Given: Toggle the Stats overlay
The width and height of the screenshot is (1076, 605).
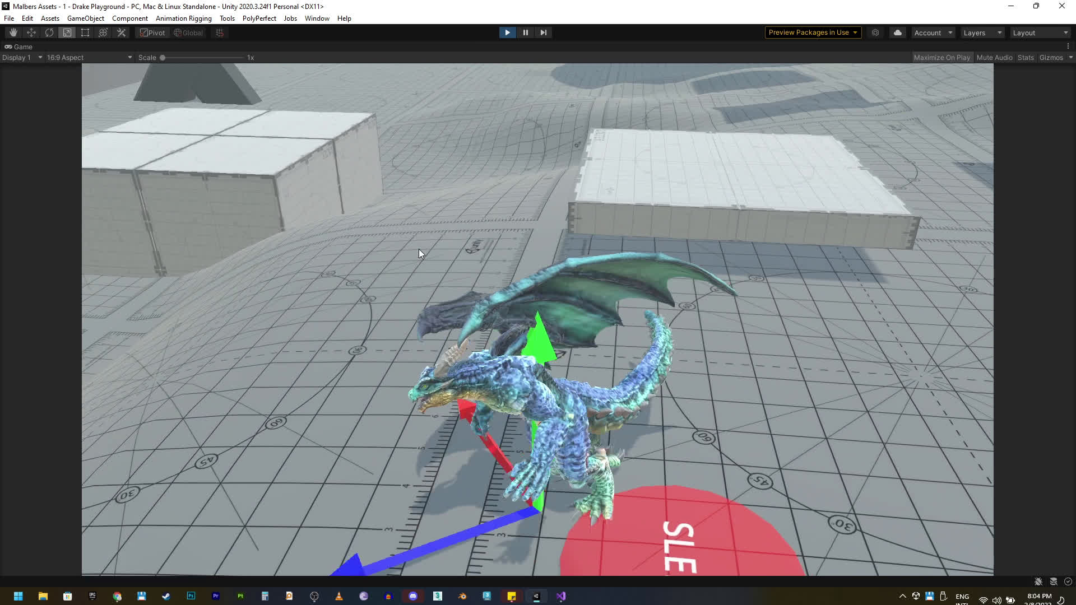Looking at the screenshot, I should (x=1026, y=58).
